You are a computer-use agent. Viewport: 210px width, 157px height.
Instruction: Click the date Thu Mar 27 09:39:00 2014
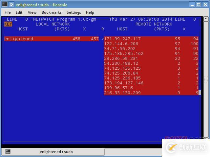141,19
